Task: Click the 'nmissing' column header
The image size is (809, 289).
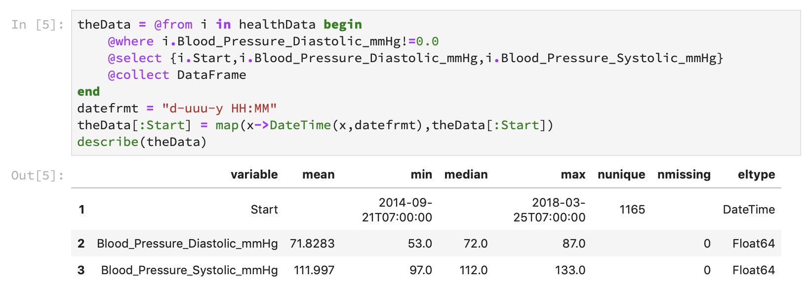Action: (x=684, y=175)
